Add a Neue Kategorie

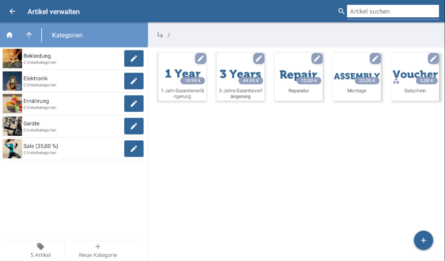pos(98,251)
